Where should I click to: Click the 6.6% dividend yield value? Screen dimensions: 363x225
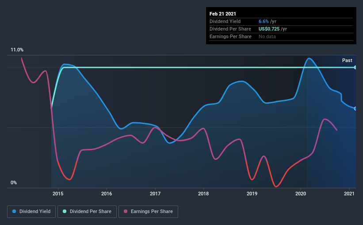click(264, 21)
